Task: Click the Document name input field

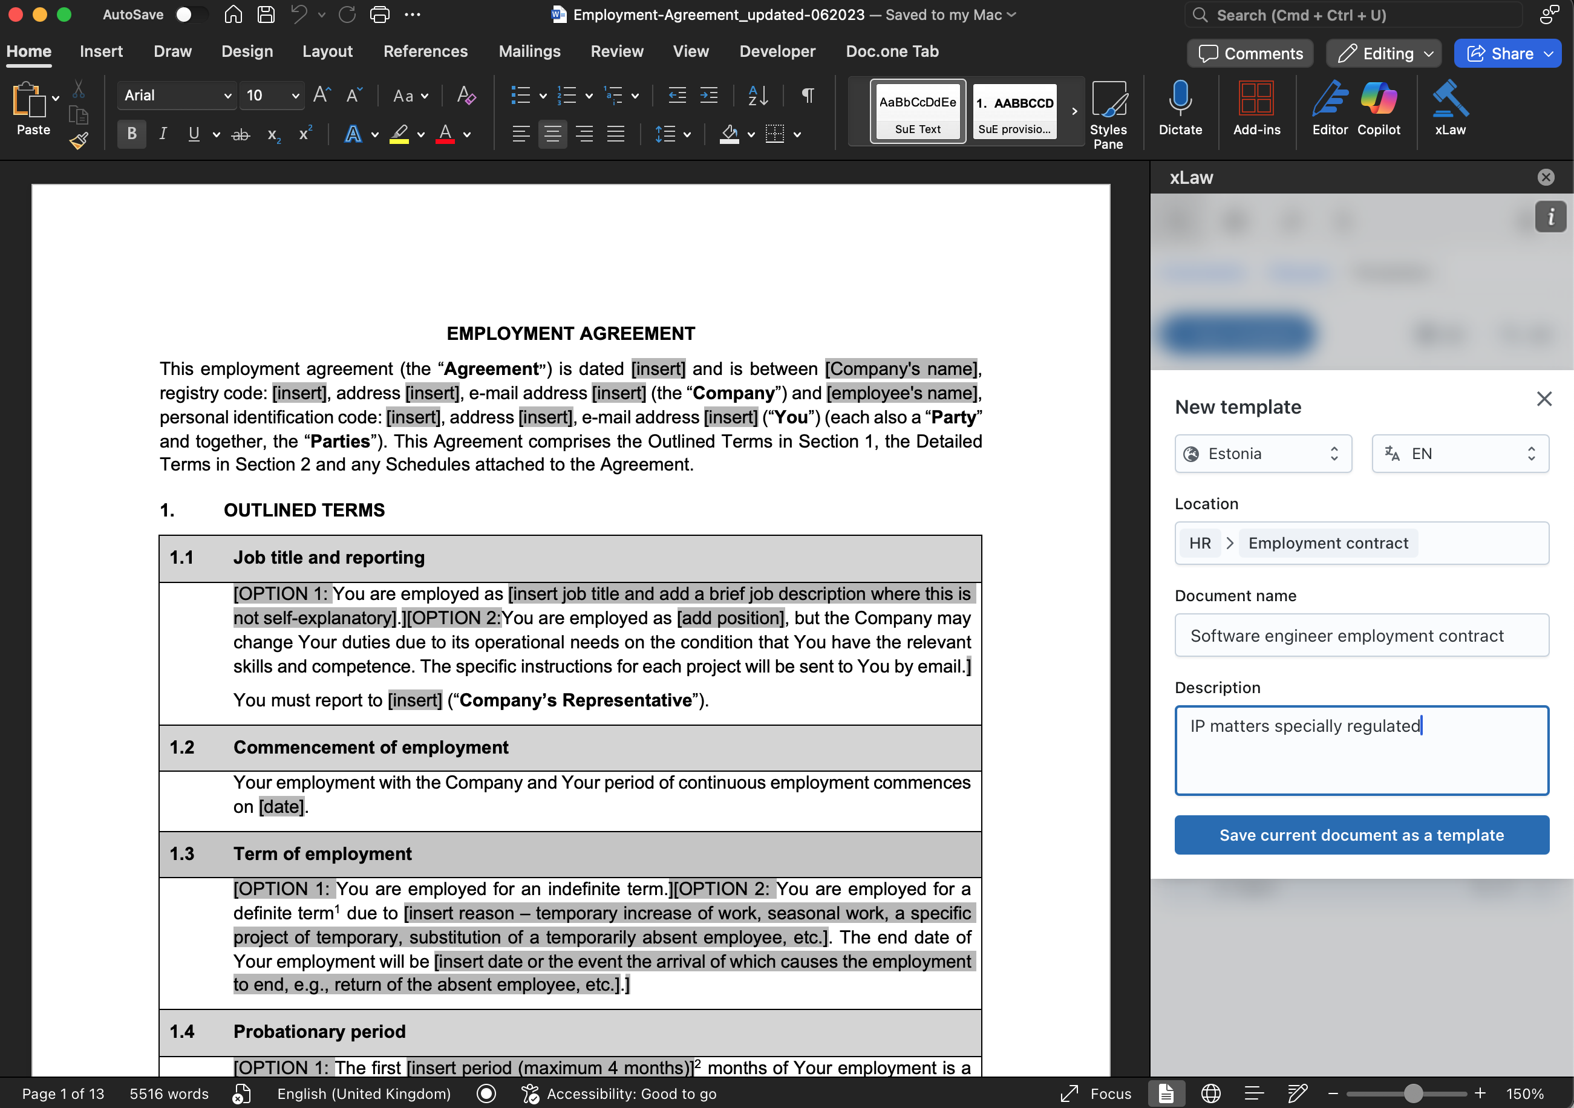Action: 1361,635
